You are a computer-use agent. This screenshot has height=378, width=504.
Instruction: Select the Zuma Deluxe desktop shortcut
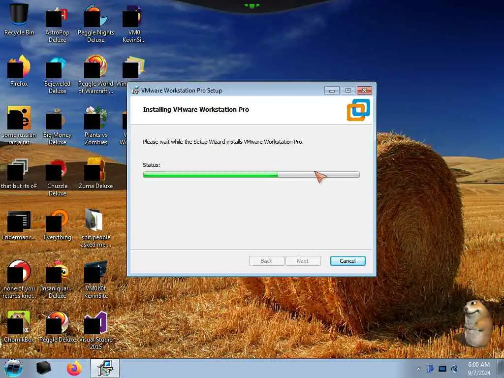pos(96,173)
